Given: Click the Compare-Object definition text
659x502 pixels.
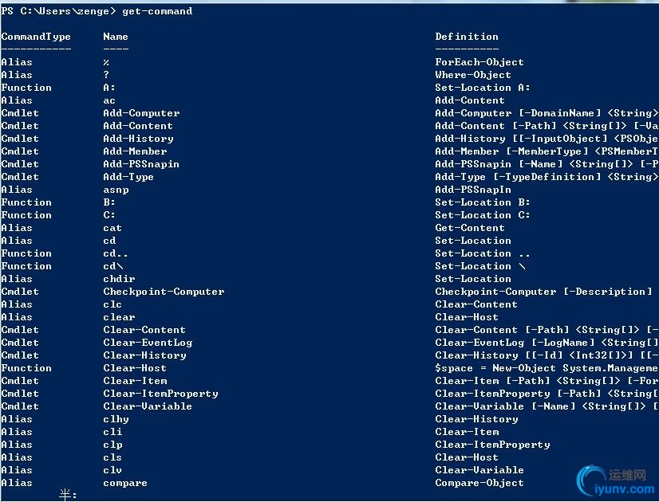Looking at the screenshot, I should pyautogui.click(x=479, y=483).
